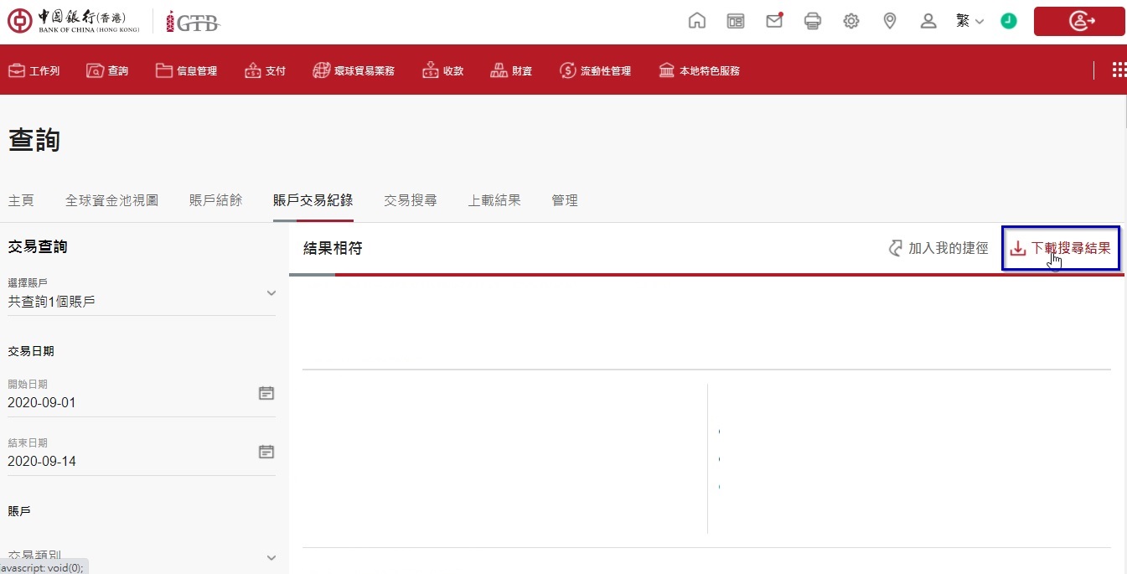Screen dimensions: 1127x574
Task: Open settings gear icon
Action: click(851, 21)
